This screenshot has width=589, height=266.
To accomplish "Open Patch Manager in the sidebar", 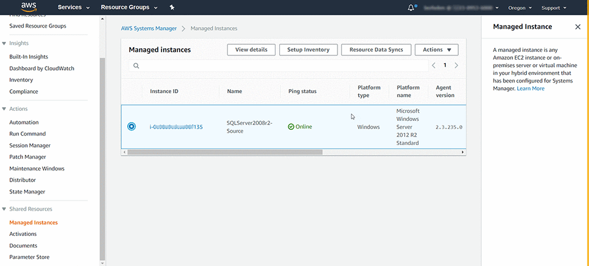I will (28, 157).
